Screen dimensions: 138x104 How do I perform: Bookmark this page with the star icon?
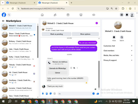click(116, 9)
